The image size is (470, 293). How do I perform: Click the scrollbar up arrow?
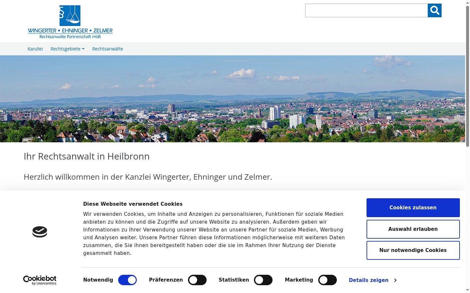click(467, 2)
